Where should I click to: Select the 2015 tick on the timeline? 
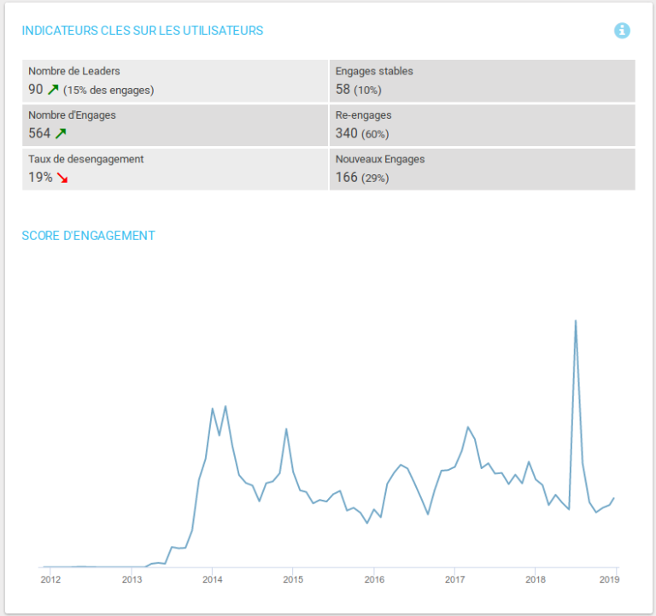(293, 580)
